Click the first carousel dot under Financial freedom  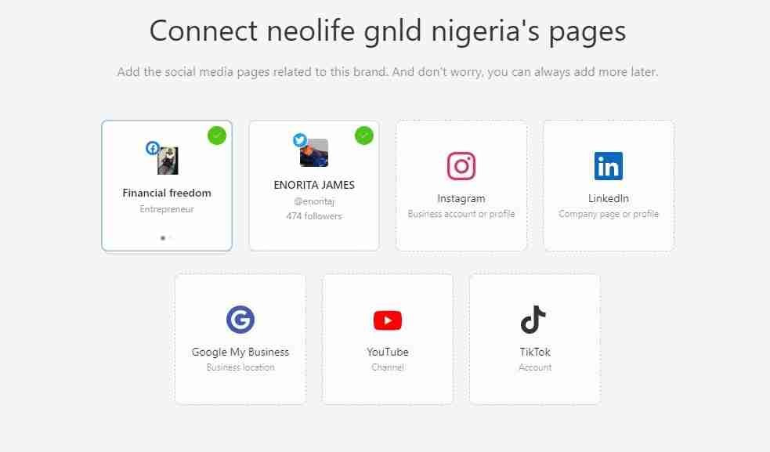163,238
